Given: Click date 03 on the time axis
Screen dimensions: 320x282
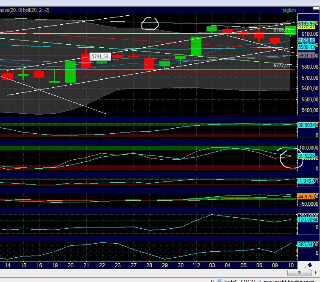Looking at the screenshot, I should [x=212, y=265].
